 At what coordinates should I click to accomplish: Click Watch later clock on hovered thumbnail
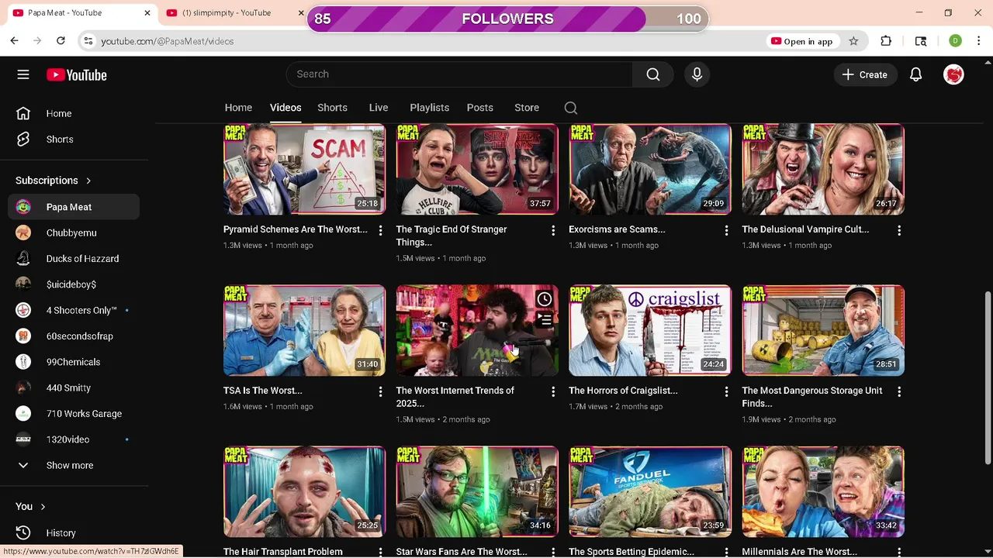coord(545,299)
